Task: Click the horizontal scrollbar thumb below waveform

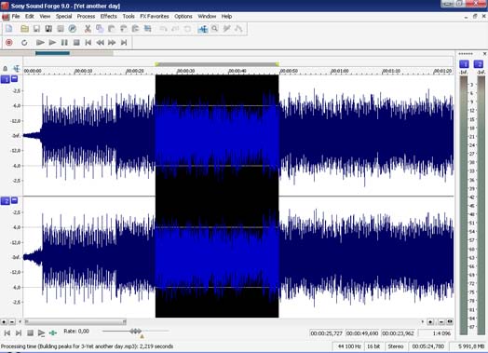Action: click(75, 321)
